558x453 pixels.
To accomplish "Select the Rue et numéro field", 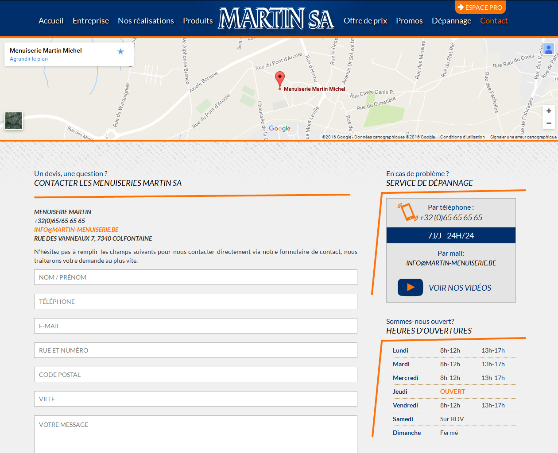I will coord(196,350).
